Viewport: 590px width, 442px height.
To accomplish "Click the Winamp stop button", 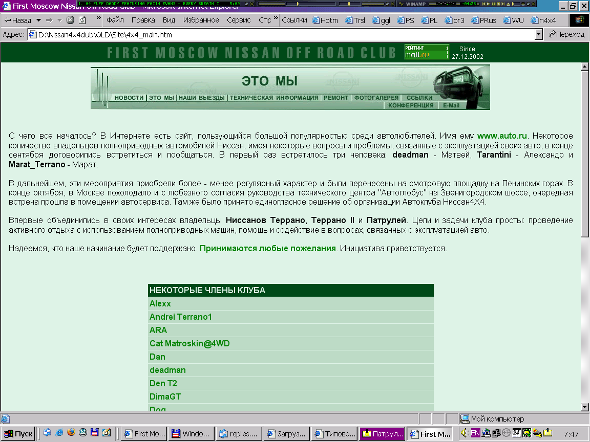I will [x=498, y=4].
